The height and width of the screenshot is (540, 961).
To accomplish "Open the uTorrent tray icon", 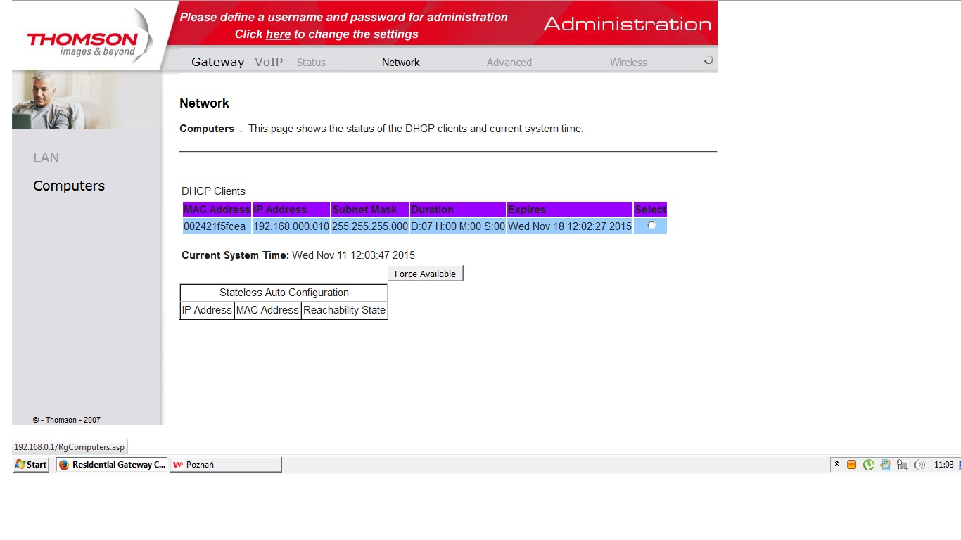I will pyautogui.click(x=869, y=465).
